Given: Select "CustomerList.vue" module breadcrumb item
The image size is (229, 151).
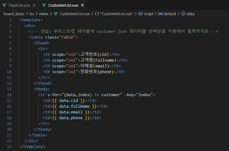Looking at the screenshot, I should (117, 14).
